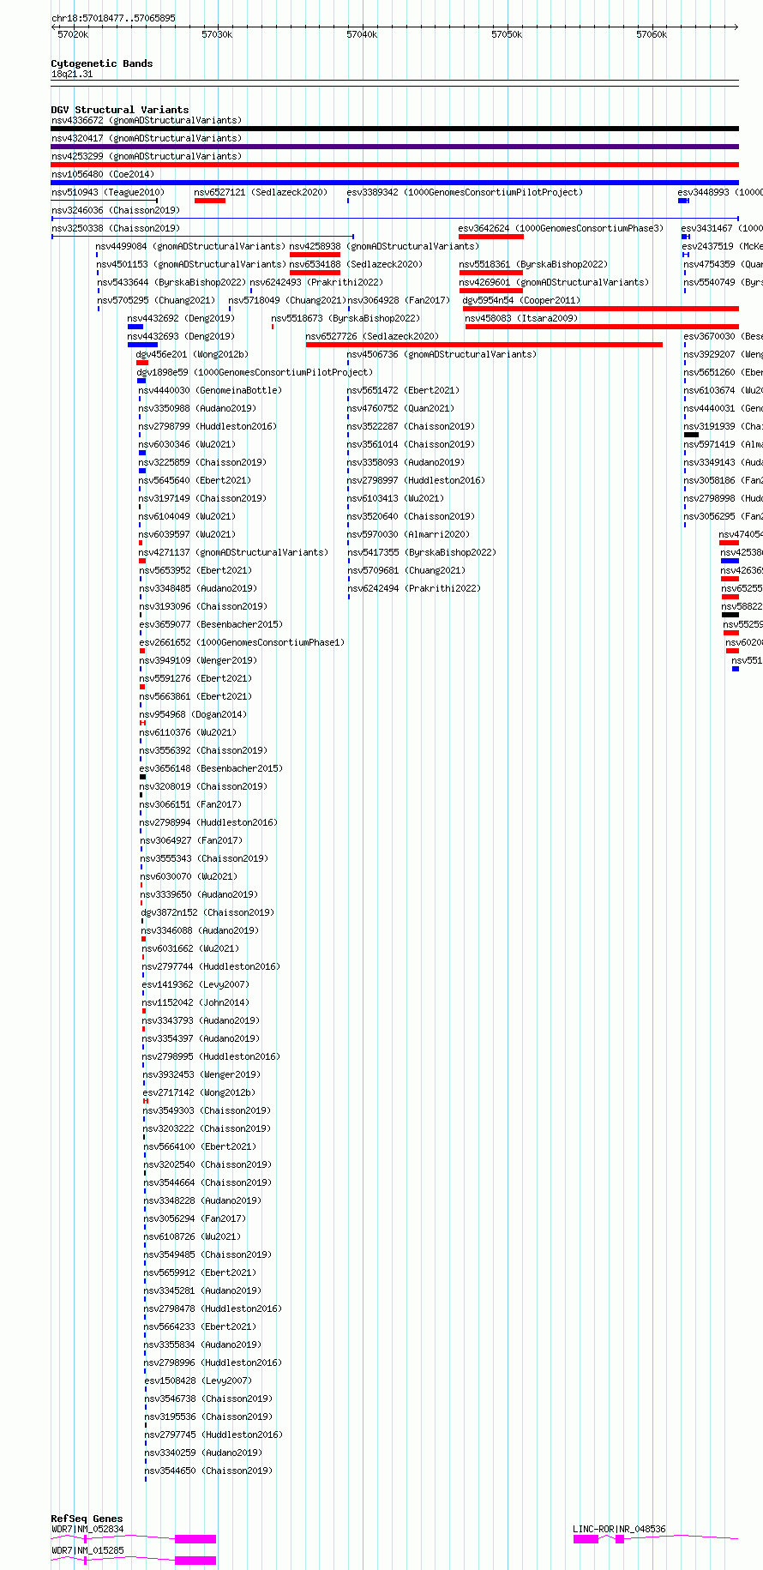Select nsv3949109 (Wenger2019) entry
The image size is (763, 1570).
point(198,660)
